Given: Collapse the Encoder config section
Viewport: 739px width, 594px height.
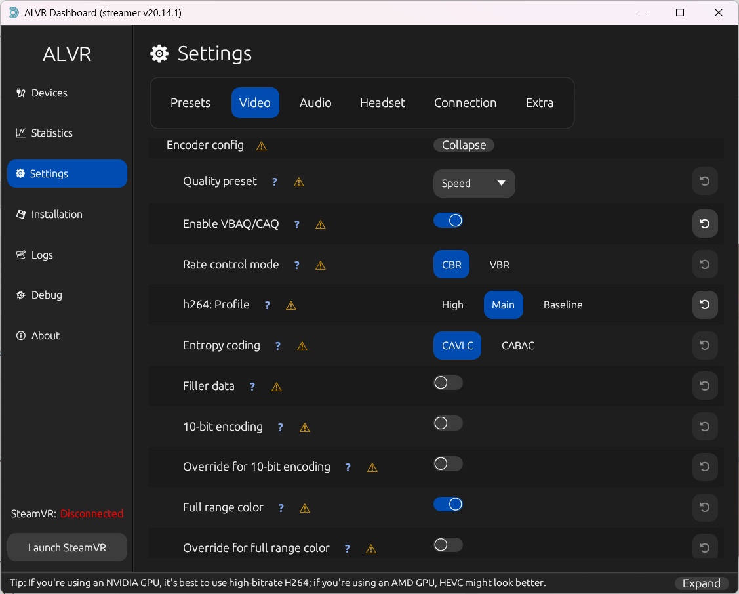Looking at the screenshot, I should [x=464, y=145].
